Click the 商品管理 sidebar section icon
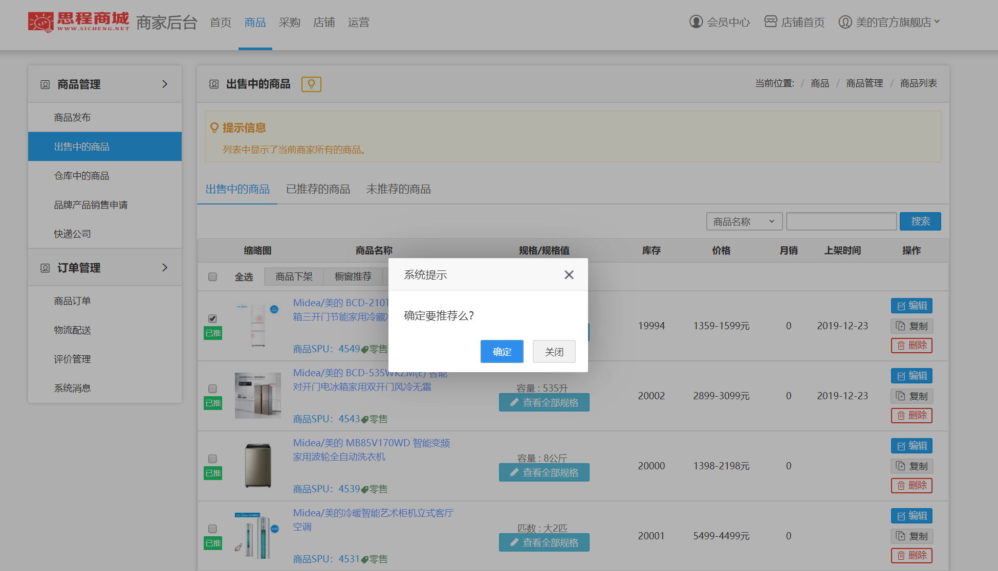This screenshot has width=998, height=571. tap(45, 84)
